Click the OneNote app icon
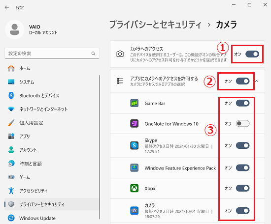The image size is (271, 224). [x=135, y=123]
